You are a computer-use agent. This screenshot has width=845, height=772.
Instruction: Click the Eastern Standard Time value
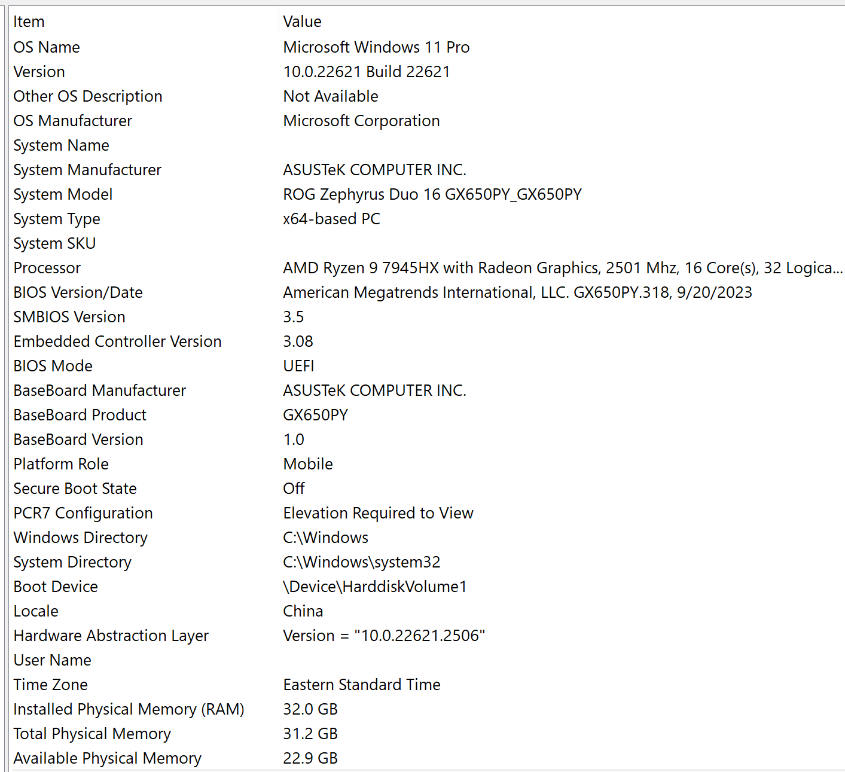tap(362, 685)
